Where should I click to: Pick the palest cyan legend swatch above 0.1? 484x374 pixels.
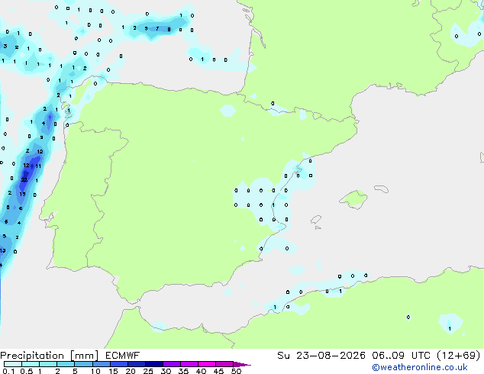(13, 364)
